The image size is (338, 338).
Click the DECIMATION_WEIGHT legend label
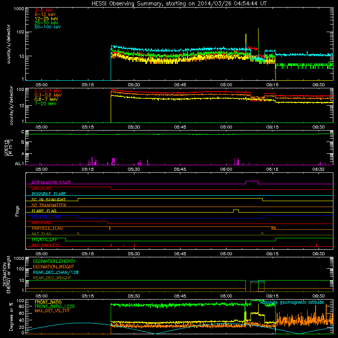(x=54, y=267)
